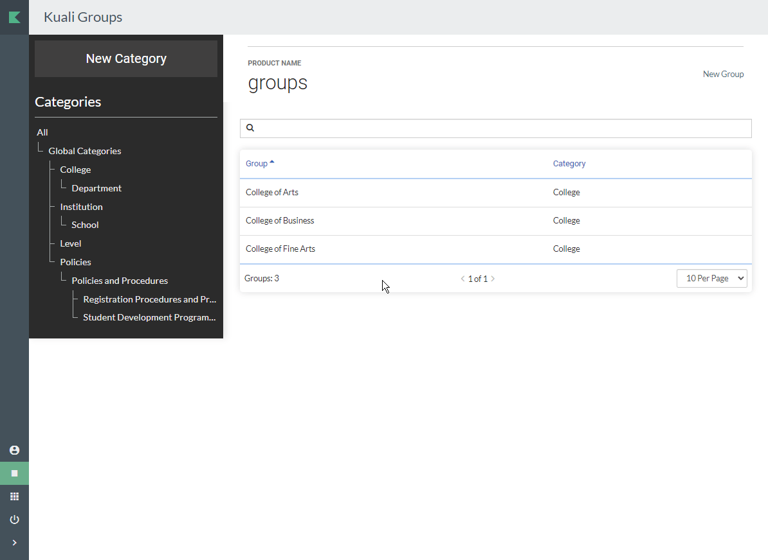Image resolution: width=768 pixels, height=560 pixels.
Task: Click inside the group search field
Action: 502,128
